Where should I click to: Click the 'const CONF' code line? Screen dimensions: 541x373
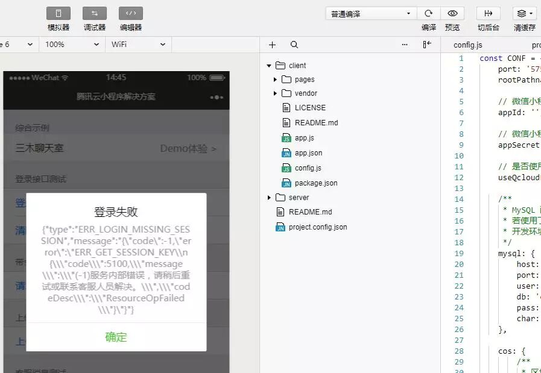click(x=510, y=58)
